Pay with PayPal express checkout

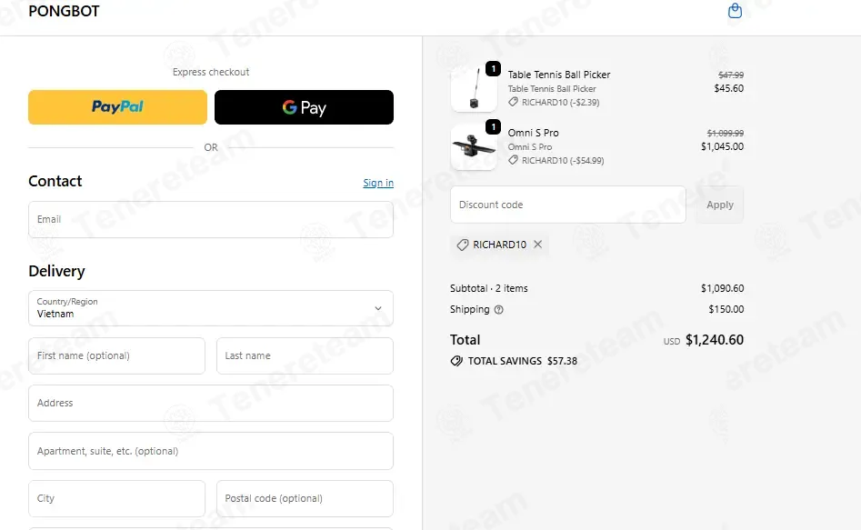pyautogui.click(x=117, y=107)
